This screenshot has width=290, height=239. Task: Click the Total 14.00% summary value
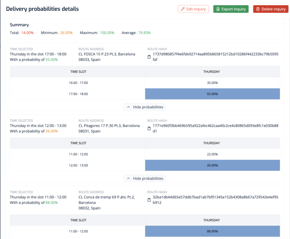tap(27, 33)
